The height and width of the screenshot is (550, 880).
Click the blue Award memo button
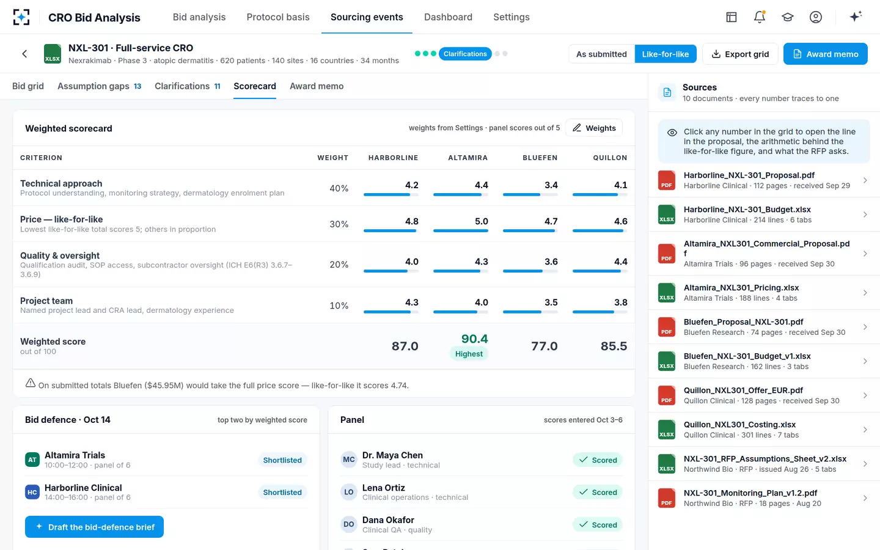pos(826,54)
